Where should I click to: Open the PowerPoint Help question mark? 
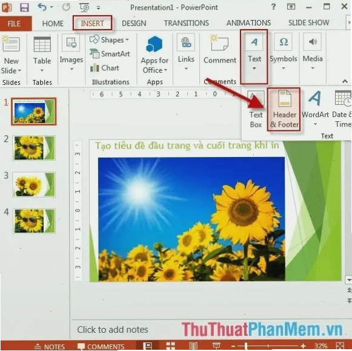(x=273, y=7)
